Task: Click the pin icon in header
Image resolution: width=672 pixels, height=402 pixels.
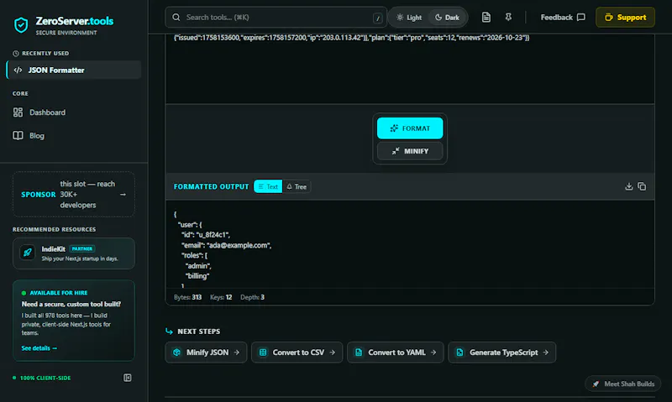Action: (x=508, y=17)
